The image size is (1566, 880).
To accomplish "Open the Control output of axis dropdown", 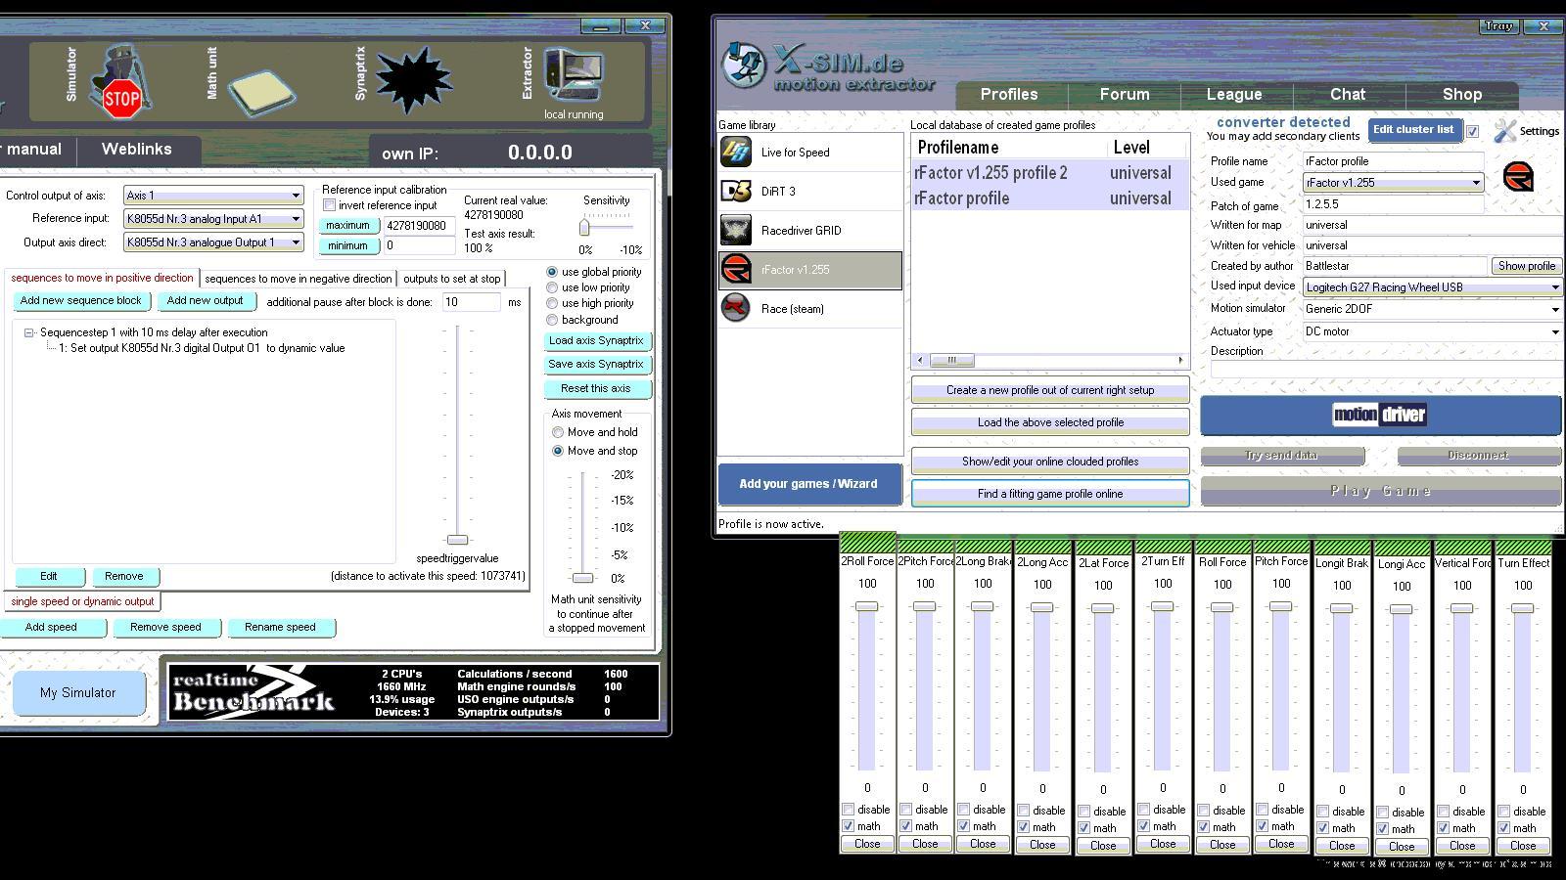I will [x=213, y=196].
